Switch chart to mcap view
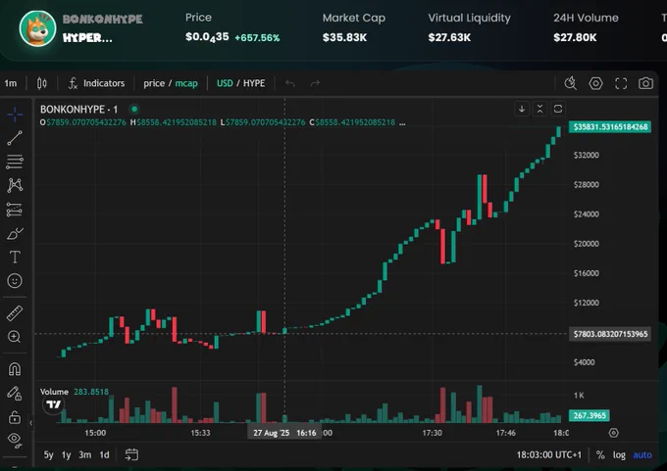 coord(186,83)
